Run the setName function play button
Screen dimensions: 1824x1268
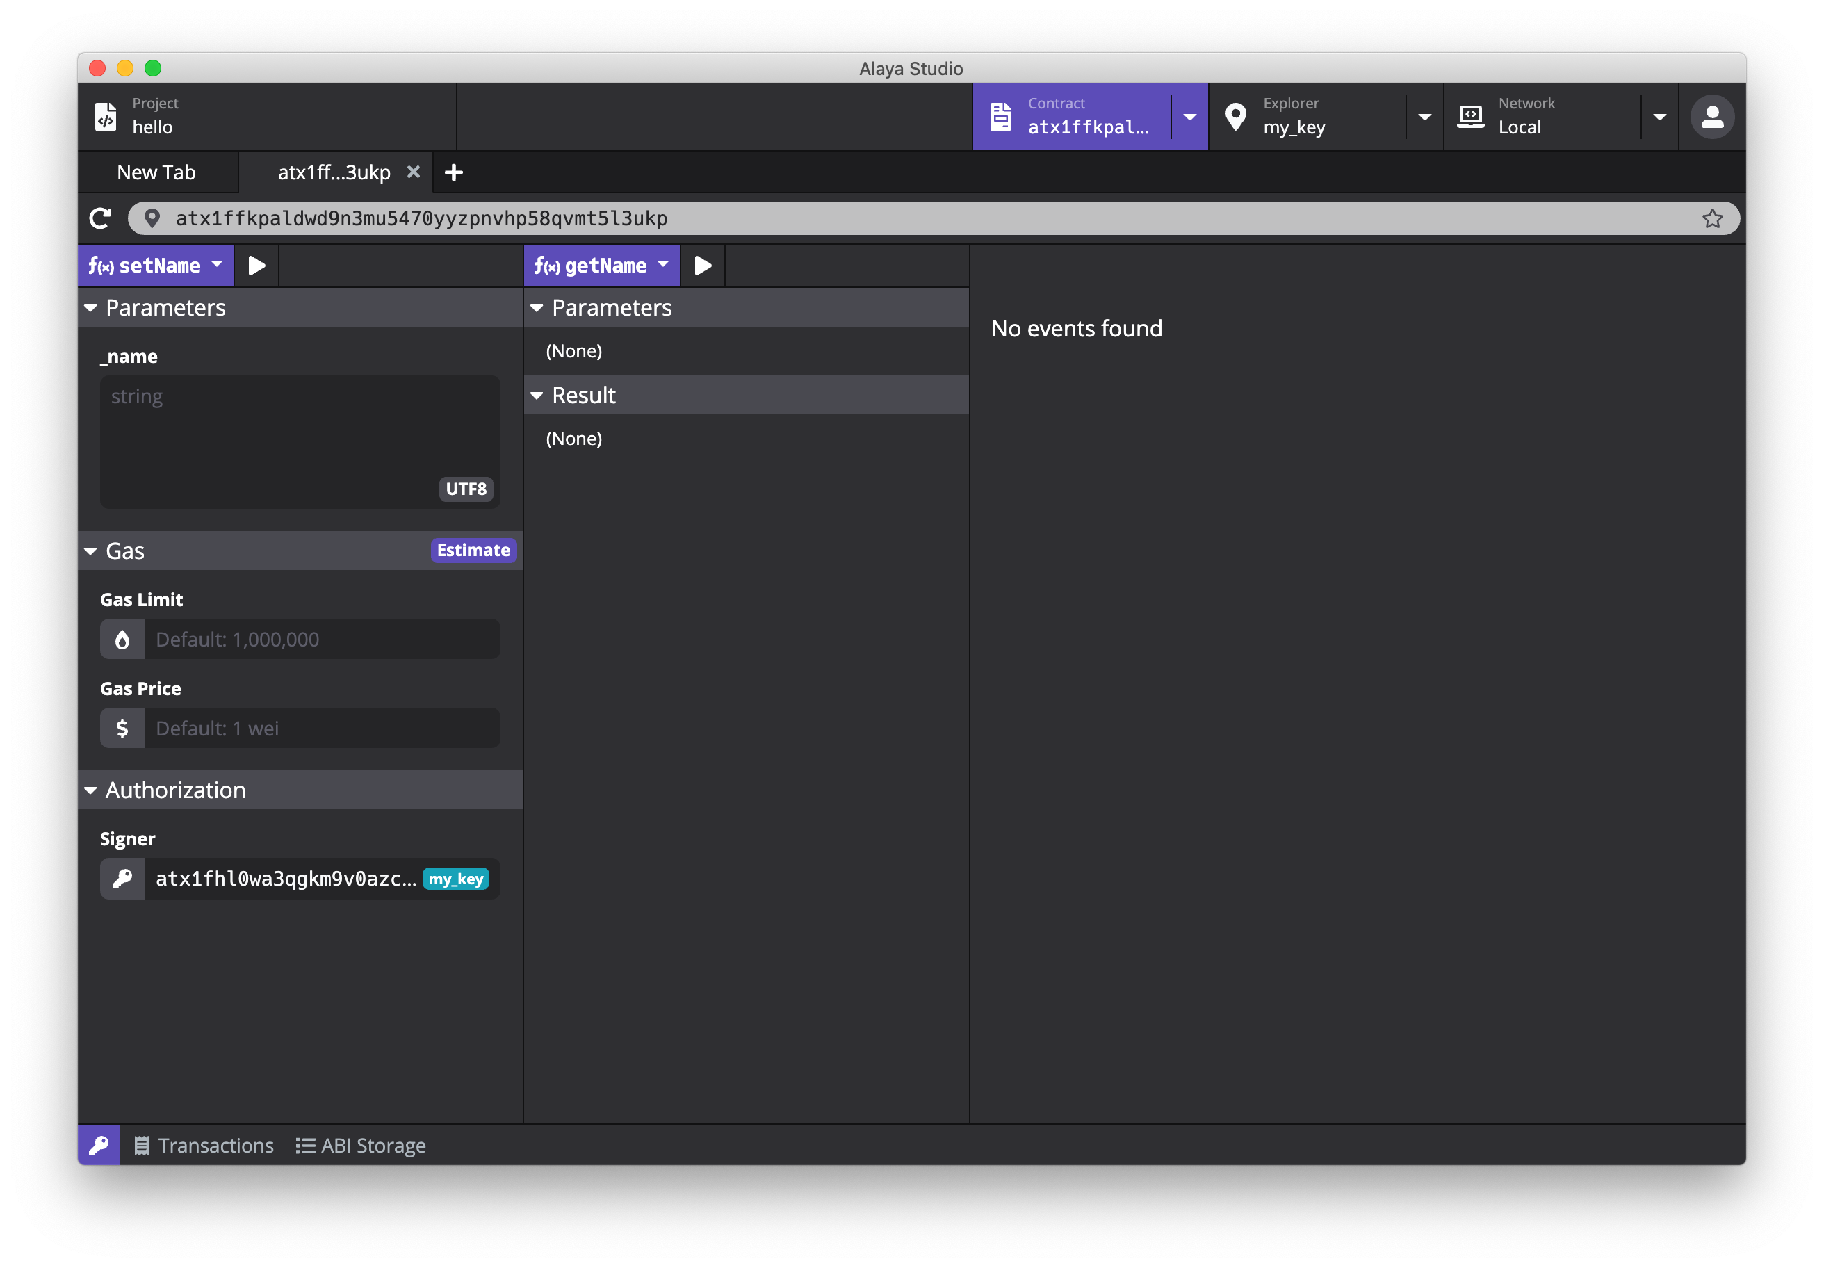(256, 266)
